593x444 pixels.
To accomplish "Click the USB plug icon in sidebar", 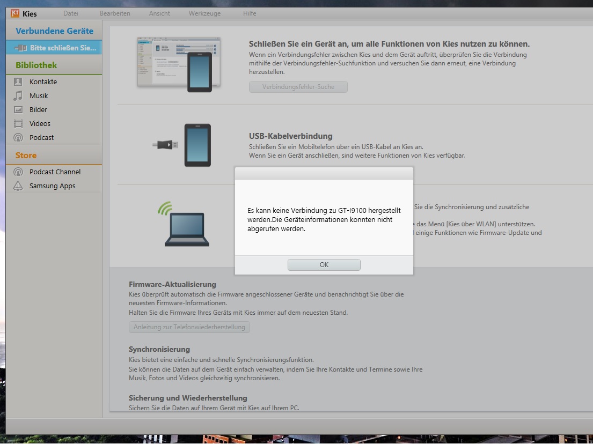I will pos(20,48).
